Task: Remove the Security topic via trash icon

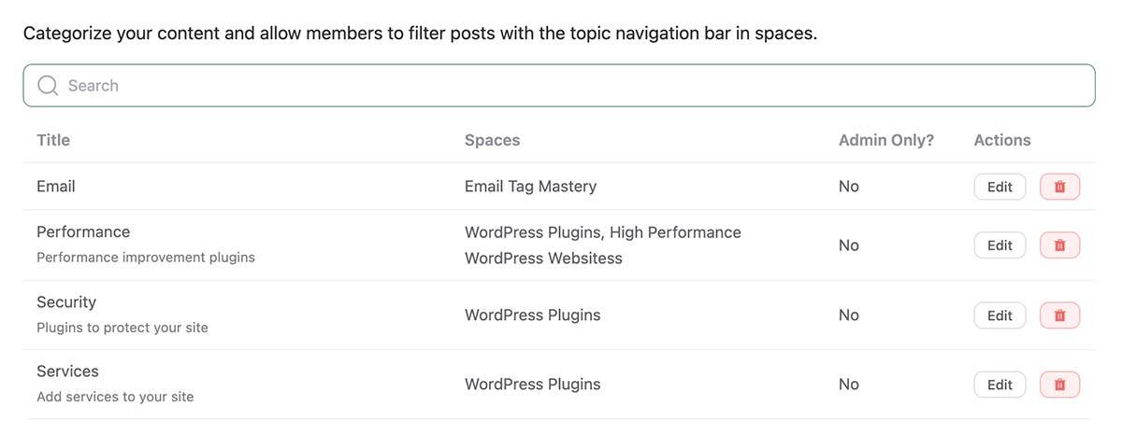Action: coord(1059,315)
